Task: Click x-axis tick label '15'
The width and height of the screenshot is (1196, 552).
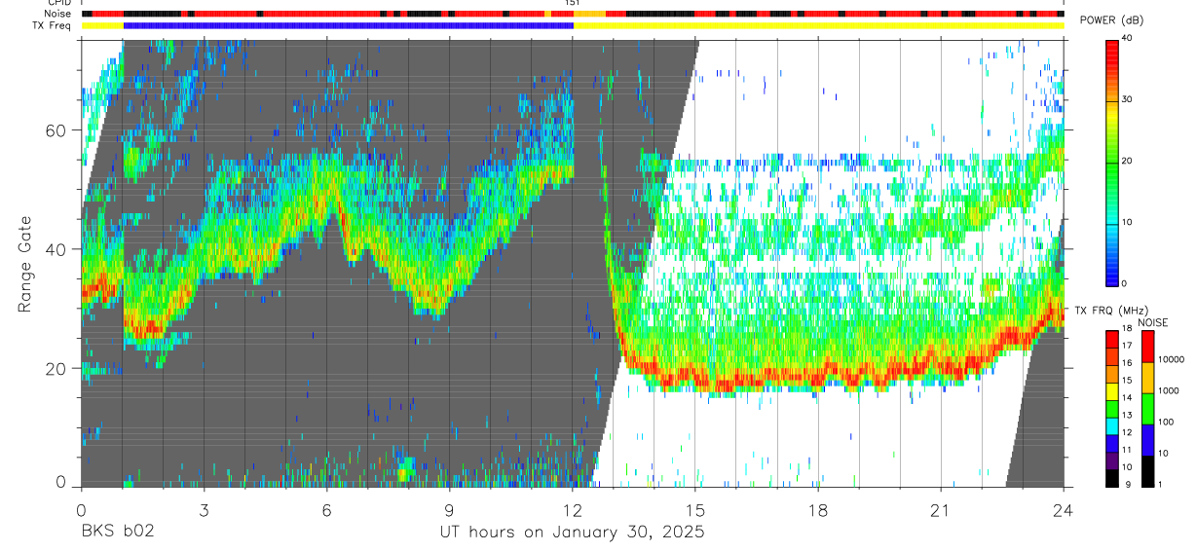Action: pos(695,511)
